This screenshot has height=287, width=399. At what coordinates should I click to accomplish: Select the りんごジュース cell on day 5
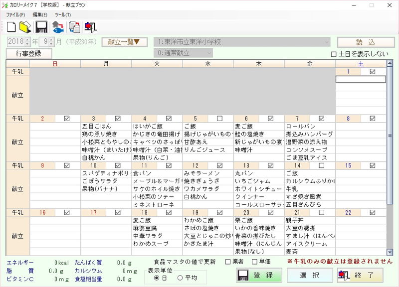(x=208, y=149)
